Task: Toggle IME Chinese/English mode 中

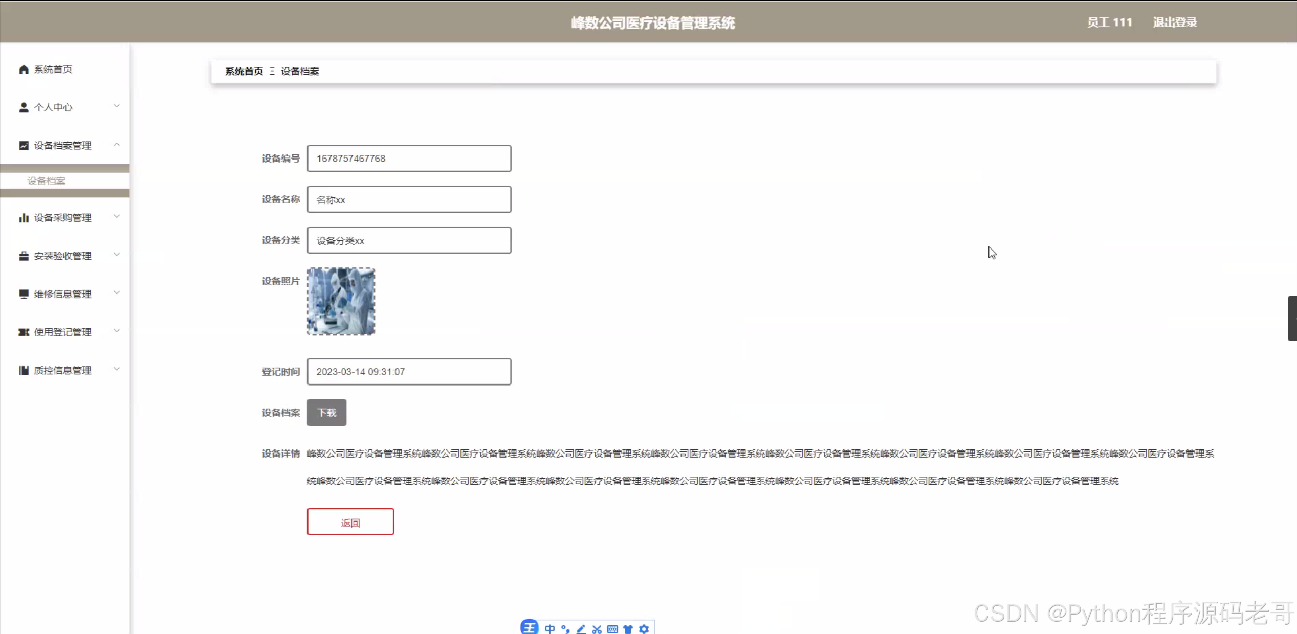Action: click(550, 629)
